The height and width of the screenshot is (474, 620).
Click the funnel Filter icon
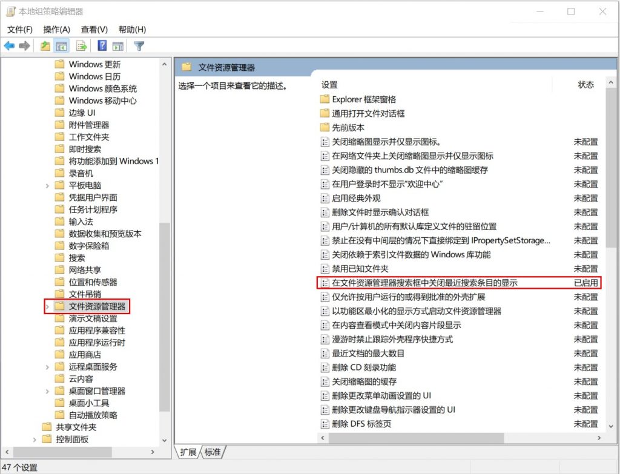click(x=139, y=46)
